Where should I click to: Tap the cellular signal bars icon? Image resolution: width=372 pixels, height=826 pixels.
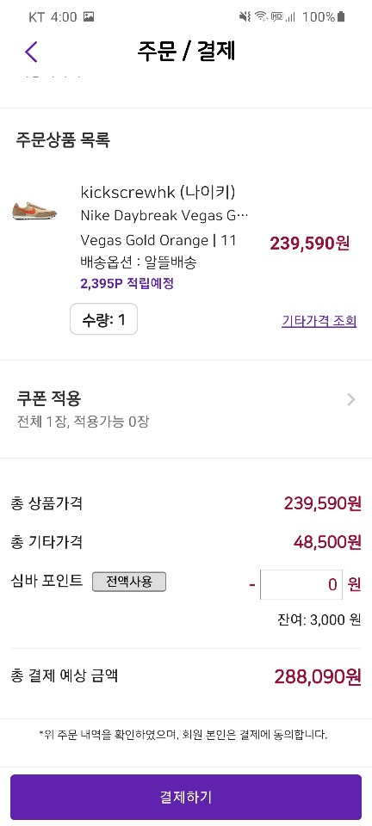pyautogui.click(x=290, y=17)
